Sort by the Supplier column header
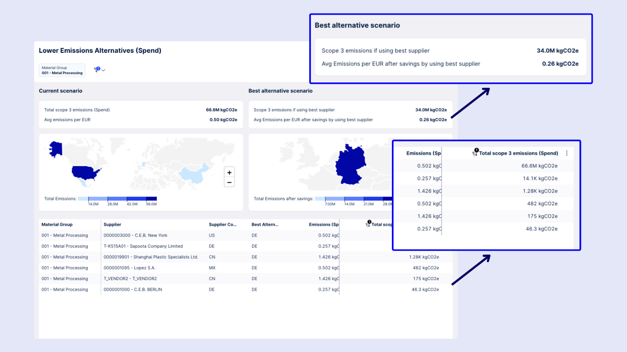This screenshot has height=352, width=627. [x=112, y=224]
